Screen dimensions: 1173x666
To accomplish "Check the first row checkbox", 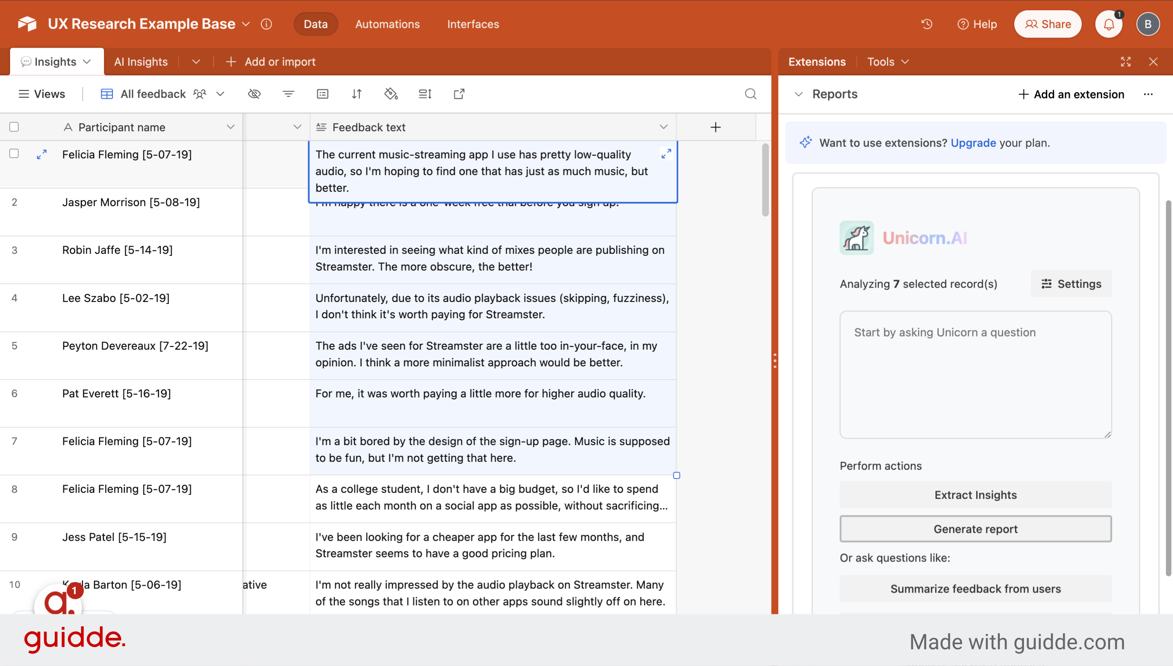I will pos(14,154).
